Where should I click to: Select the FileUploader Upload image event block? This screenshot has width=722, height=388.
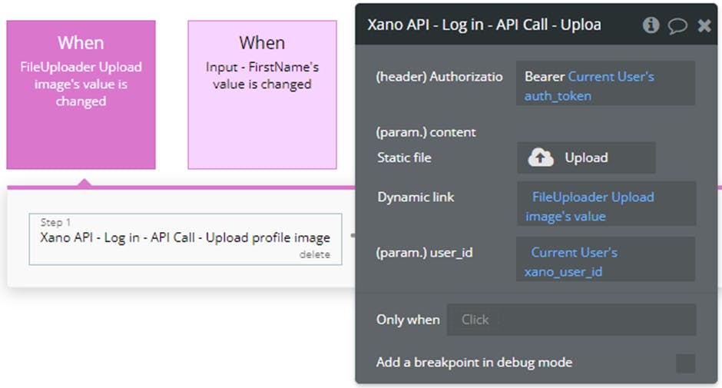pyautogui.click(x=81, y=95)
